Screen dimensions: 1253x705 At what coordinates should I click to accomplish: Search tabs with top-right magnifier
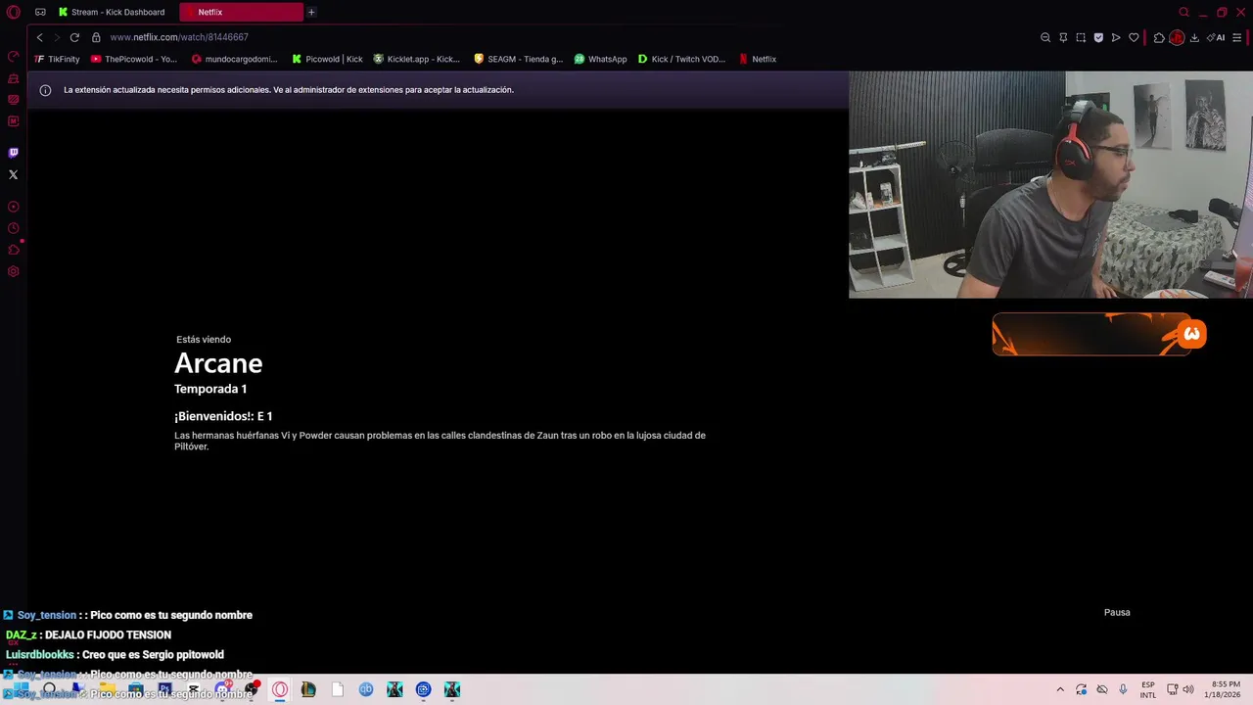(x=1183, y=12)
